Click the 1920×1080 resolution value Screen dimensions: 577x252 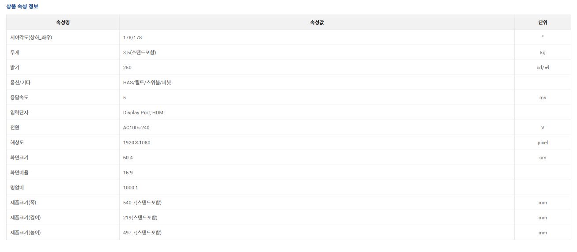coord(137,143)
